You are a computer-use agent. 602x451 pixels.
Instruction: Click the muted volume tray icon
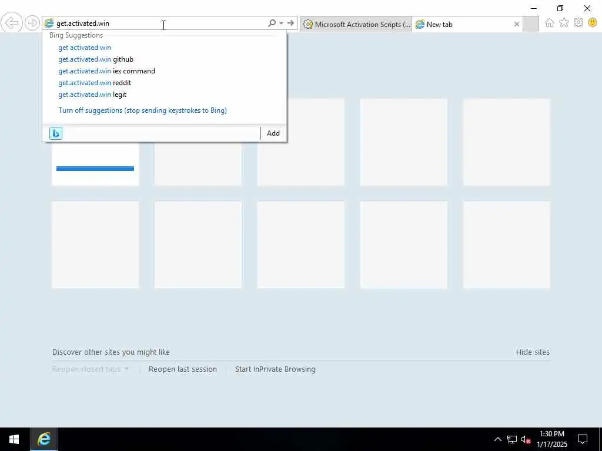526,439
